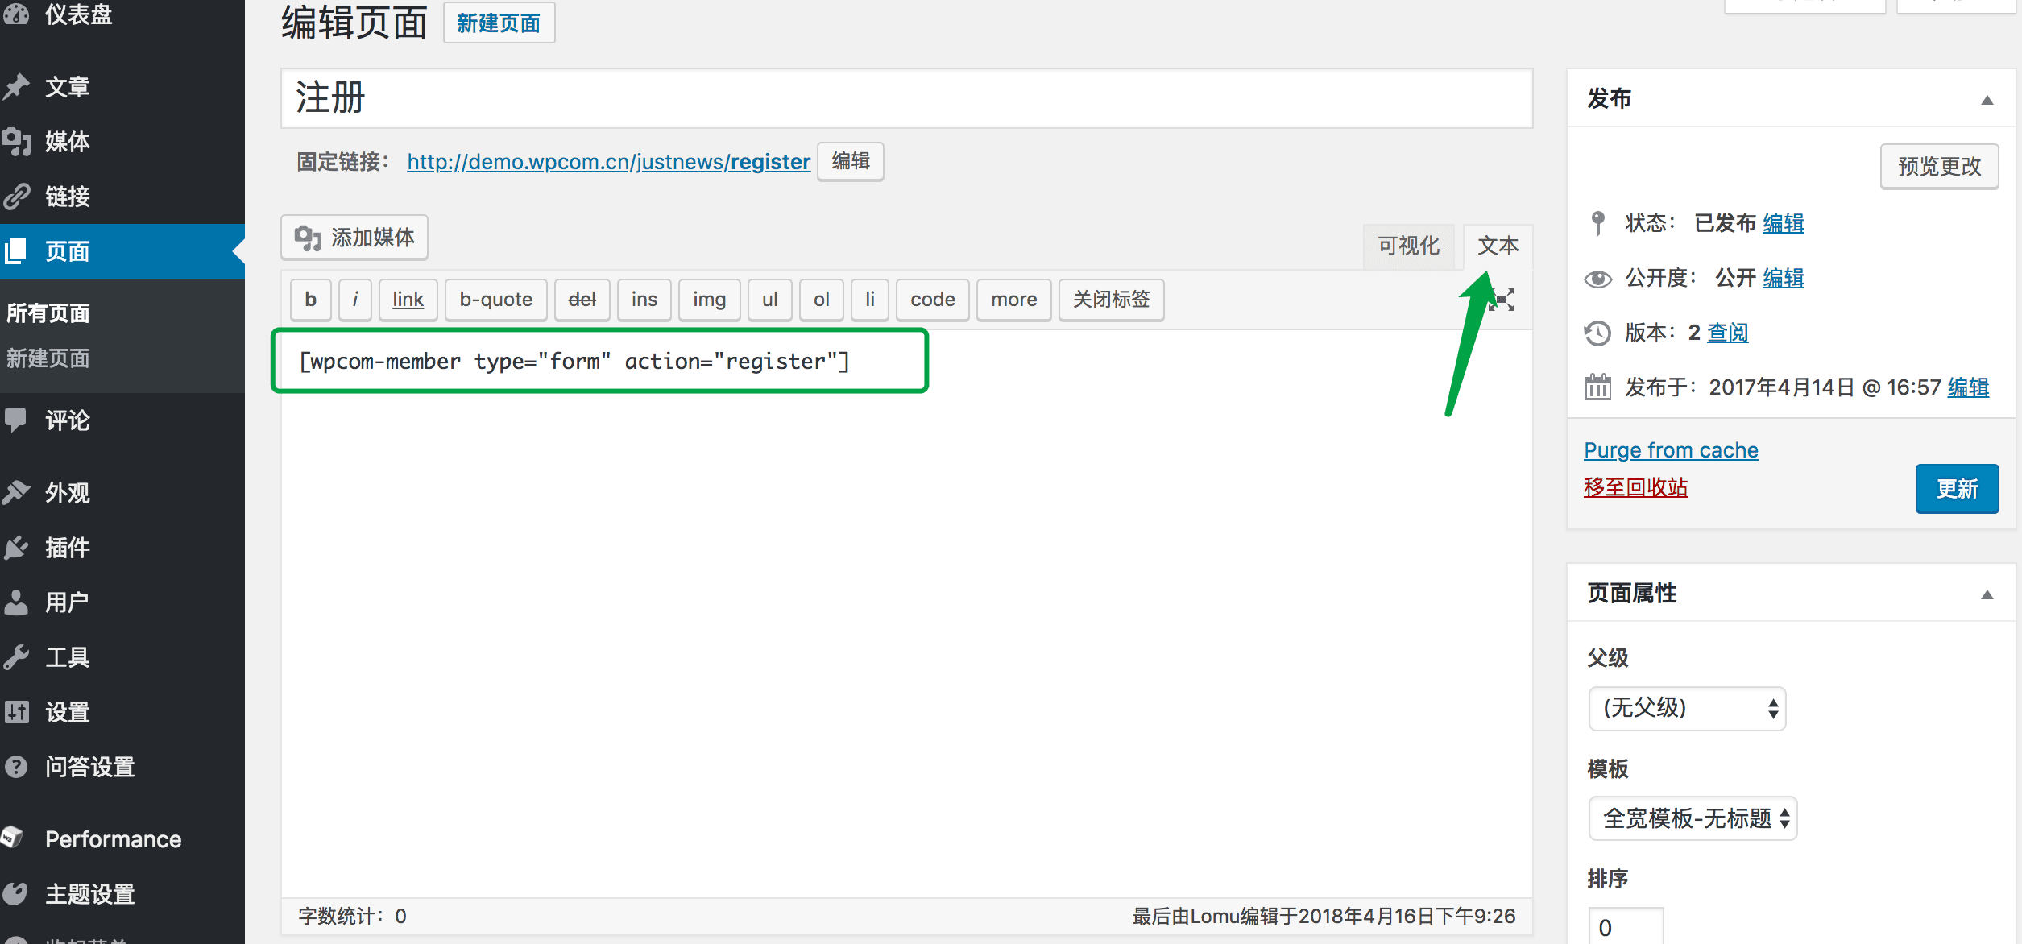The height and width of the screenshot is (944, 2022).
Task: Switch to the Visual editor tab
Action: tap(1408, 246)
